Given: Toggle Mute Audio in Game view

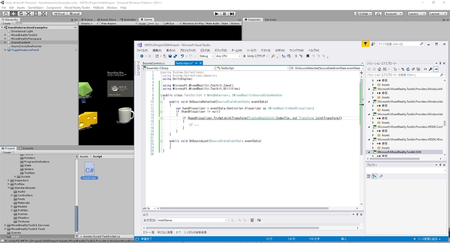Looking at the screenshot, I should [213, 24].
